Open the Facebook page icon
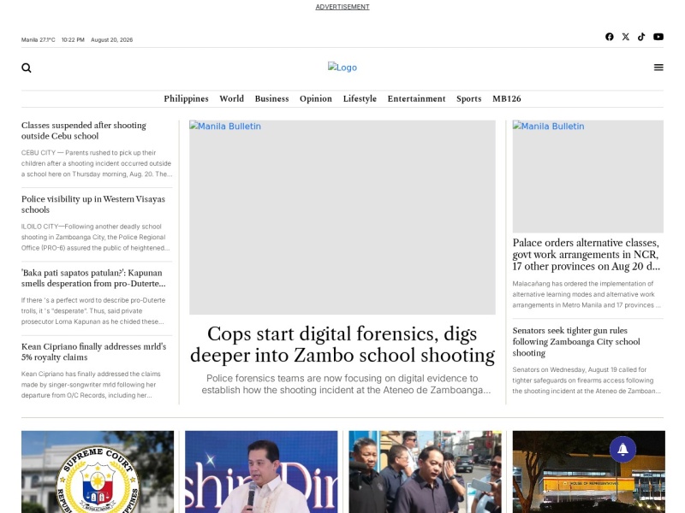Image resolution: width=685 pixels, height=513 pixels. (610, 37)
